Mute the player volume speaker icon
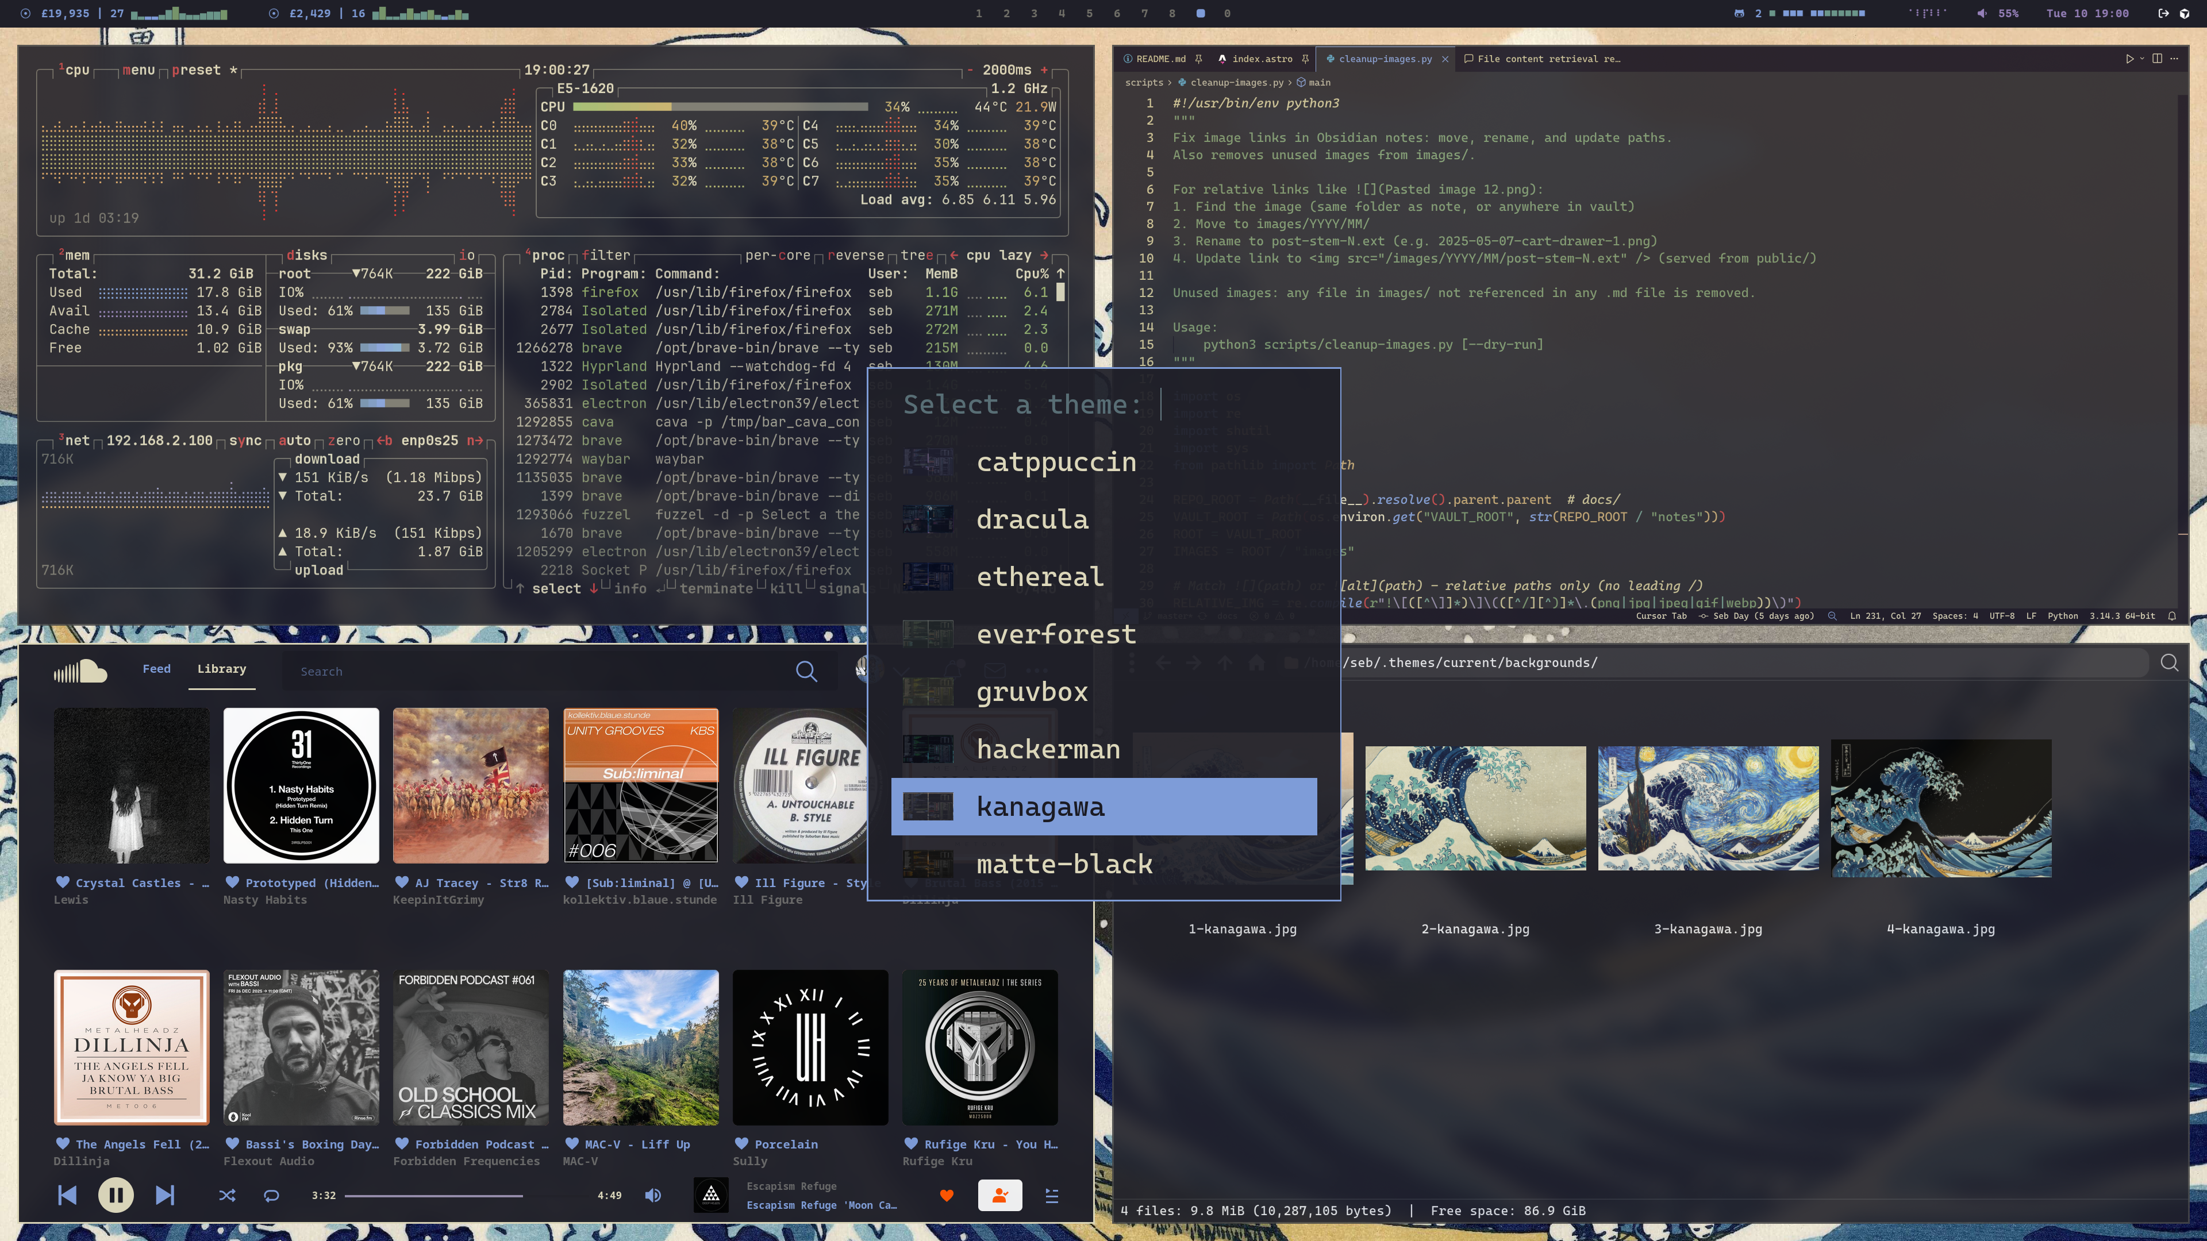Screen dimensions: 2207x1241 [653, 1195]
